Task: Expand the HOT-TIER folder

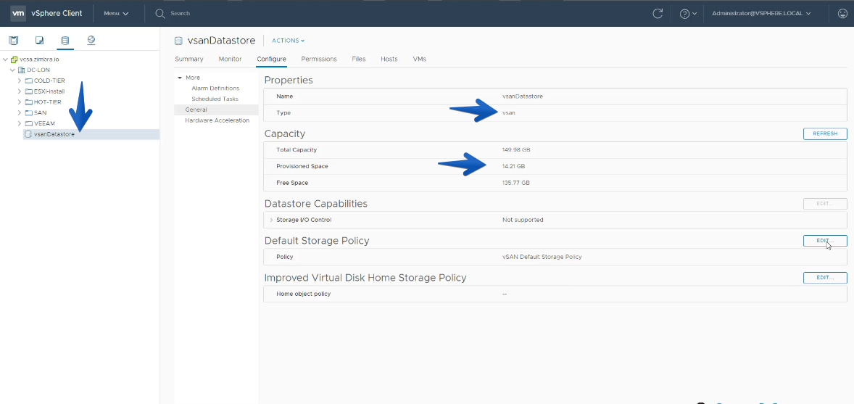Action: click(20, 102)
